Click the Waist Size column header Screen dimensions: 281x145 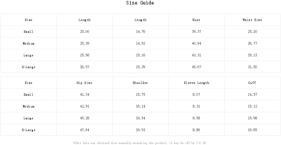[x=252, y=20]
